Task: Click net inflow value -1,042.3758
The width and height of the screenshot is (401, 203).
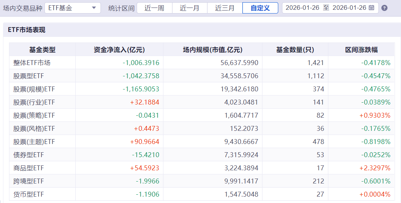Action: click(141, 76)
